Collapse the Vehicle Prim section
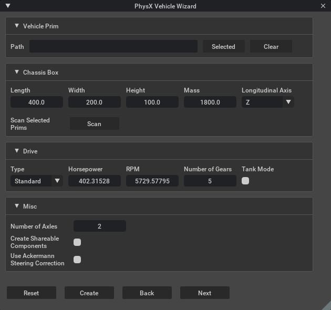Screen dimensions: 331x310 (17, 26)
